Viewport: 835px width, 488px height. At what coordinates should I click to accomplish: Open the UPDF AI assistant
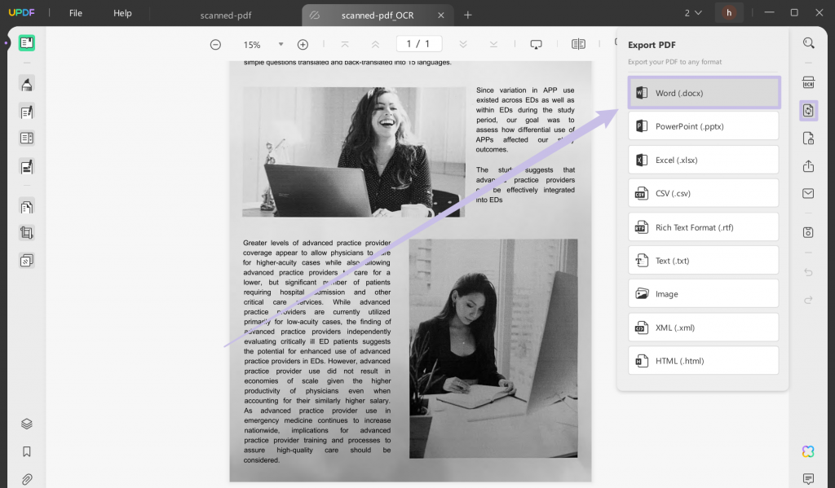[807, 451]
